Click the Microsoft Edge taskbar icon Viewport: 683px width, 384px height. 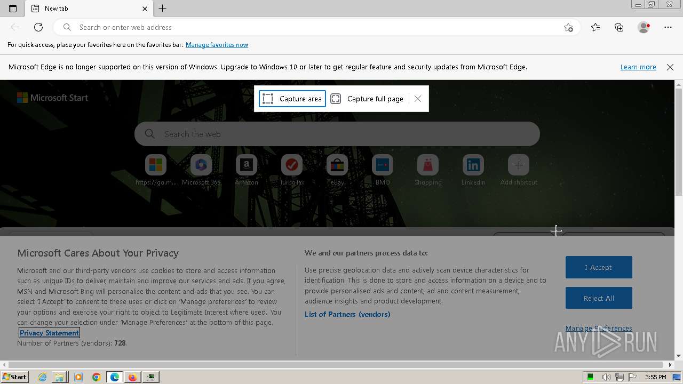(x=114, y=377)
